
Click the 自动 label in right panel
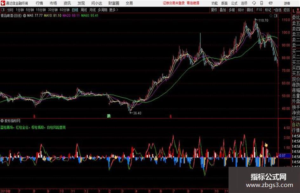click(296, 125)
